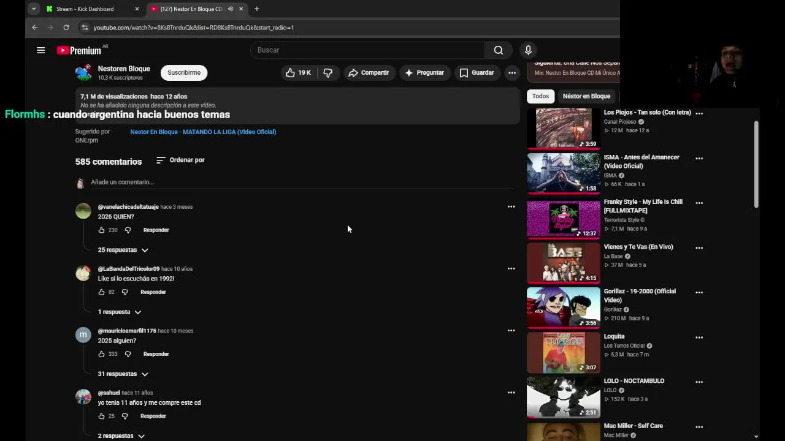Viewport: 785px width, 441px height.
Task: Reply to the sahuel comment
Action: tap(153, 416)
